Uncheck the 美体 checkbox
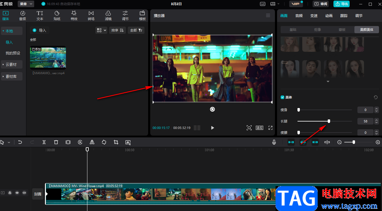The width and height of the screenshot is (382, 211). 282,97
